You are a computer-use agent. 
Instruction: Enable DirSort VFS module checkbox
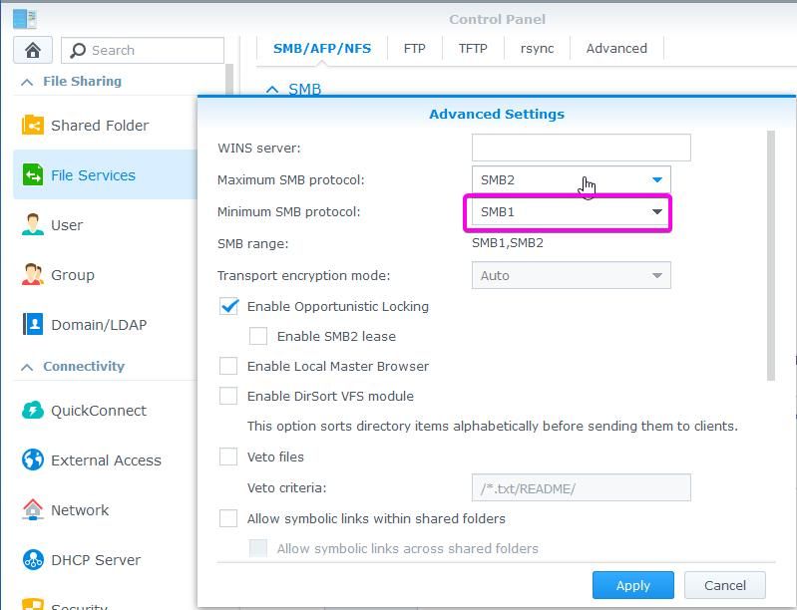click(228, 396)
